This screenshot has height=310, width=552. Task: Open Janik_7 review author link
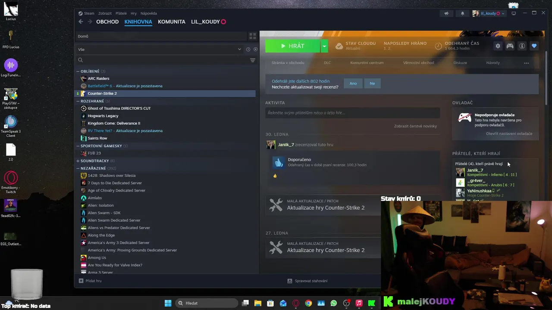point(285,145)
